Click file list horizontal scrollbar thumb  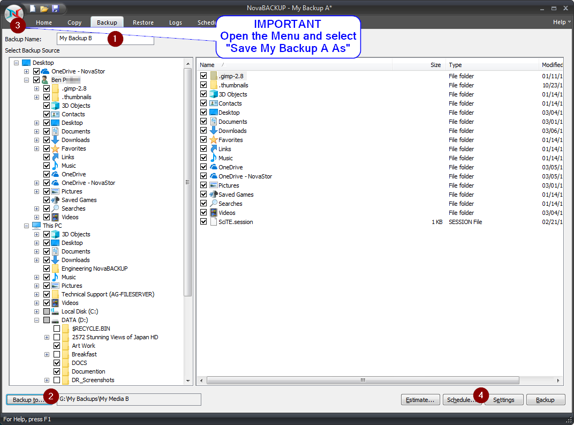(x=363, y=381)
